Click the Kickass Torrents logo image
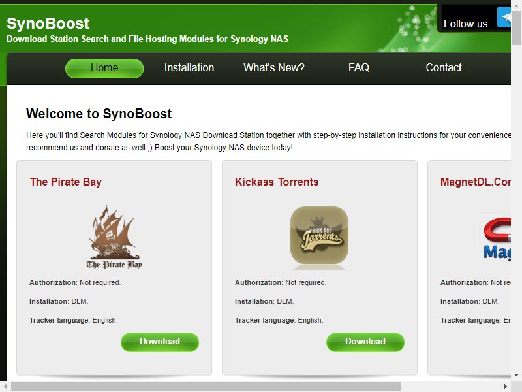 pyautogui.click(x=319, y=237)
